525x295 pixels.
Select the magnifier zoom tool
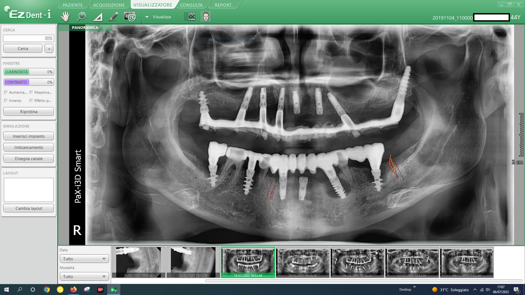click(x=81, y=16)
